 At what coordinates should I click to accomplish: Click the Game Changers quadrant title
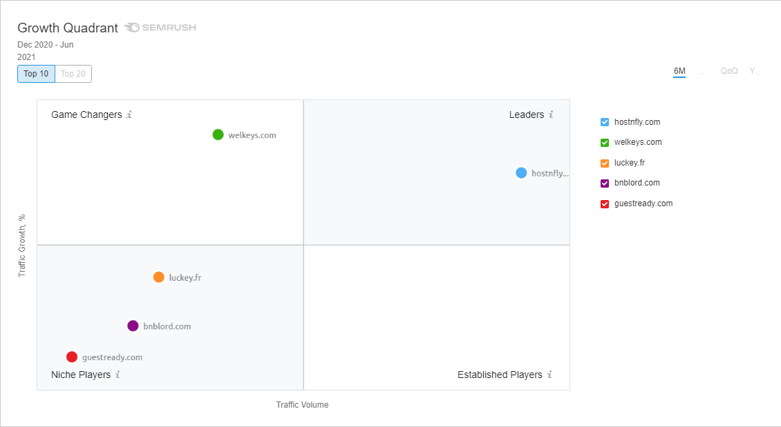(86, 115)
